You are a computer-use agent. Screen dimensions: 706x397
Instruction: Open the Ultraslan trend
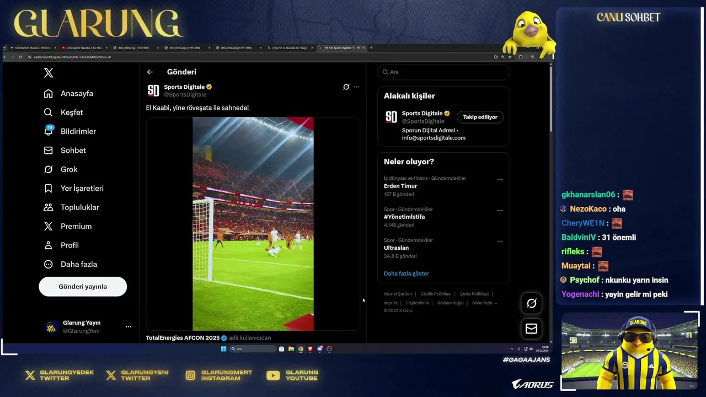(396, 248)
